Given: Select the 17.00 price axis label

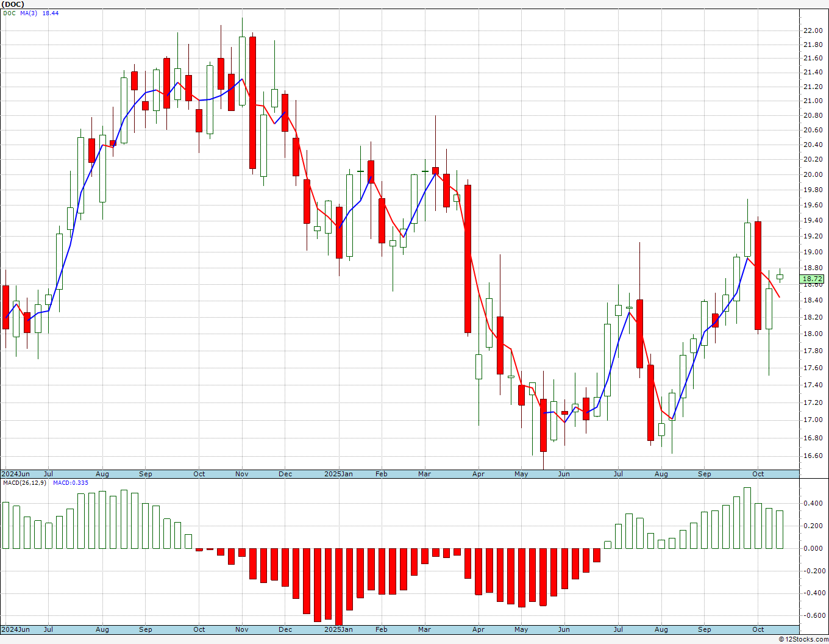Looking at the screenshot, I should tap(813, 420).
